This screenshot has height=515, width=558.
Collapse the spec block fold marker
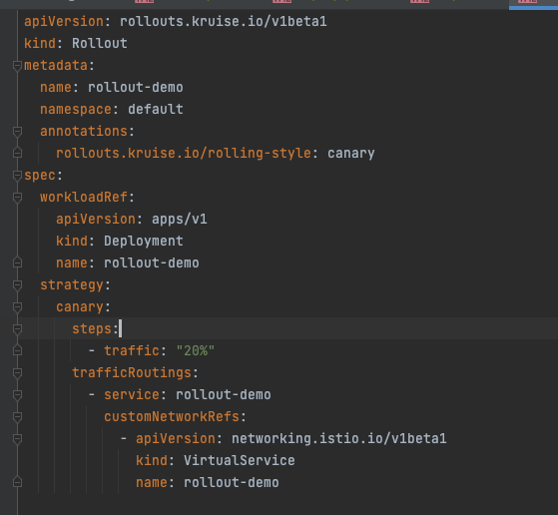tap(17, 176)
